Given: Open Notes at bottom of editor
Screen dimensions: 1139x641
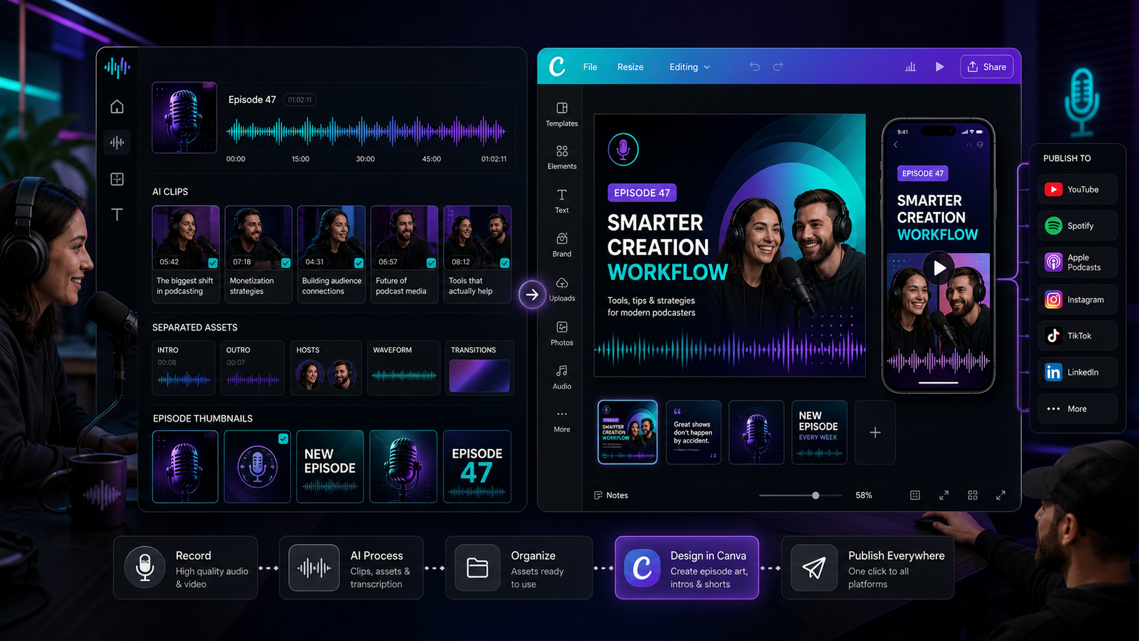Looking at the screenshot, I should pos(611,495).
